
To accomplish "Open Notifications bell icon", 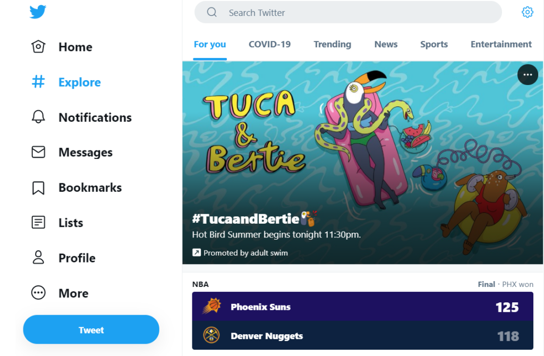I will pyautogui.click(x=38, y=117).
